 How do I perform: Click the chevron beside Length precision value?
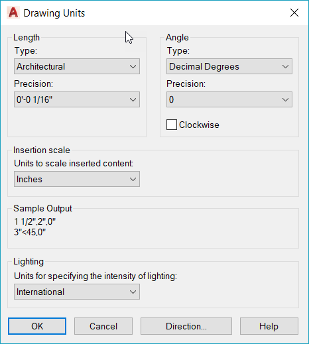(x=133, y=99)
